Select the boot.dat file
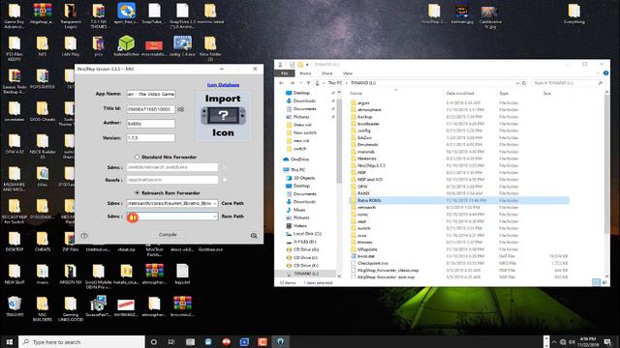This screenshot has width=620, height=348. [x=366, y=256]
